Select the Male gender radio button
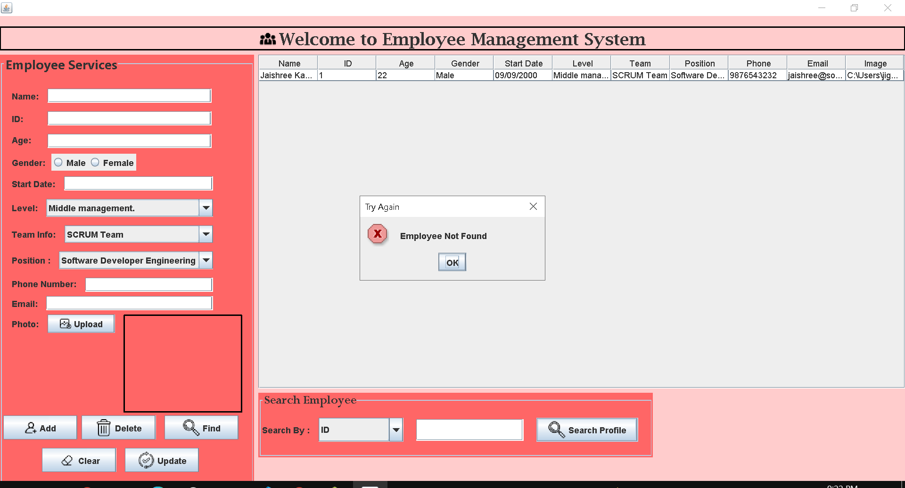Image resolution: width=905 pixels, height=488 pixels. [58, 162]
